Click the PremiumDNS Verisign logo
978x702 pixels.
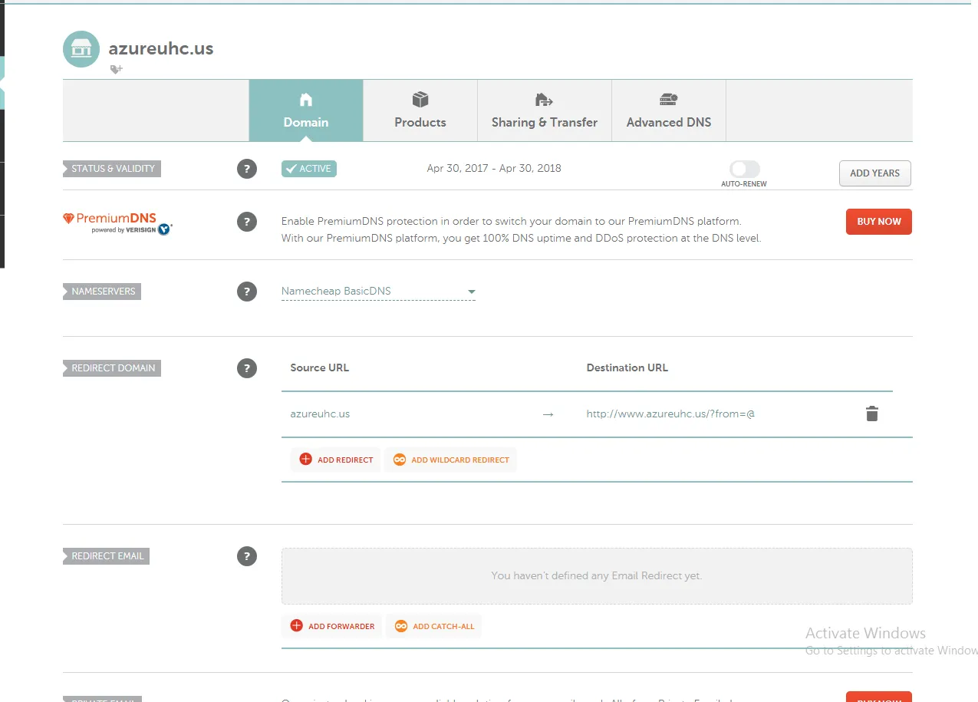pyautogui.click(x=118, y=222)
